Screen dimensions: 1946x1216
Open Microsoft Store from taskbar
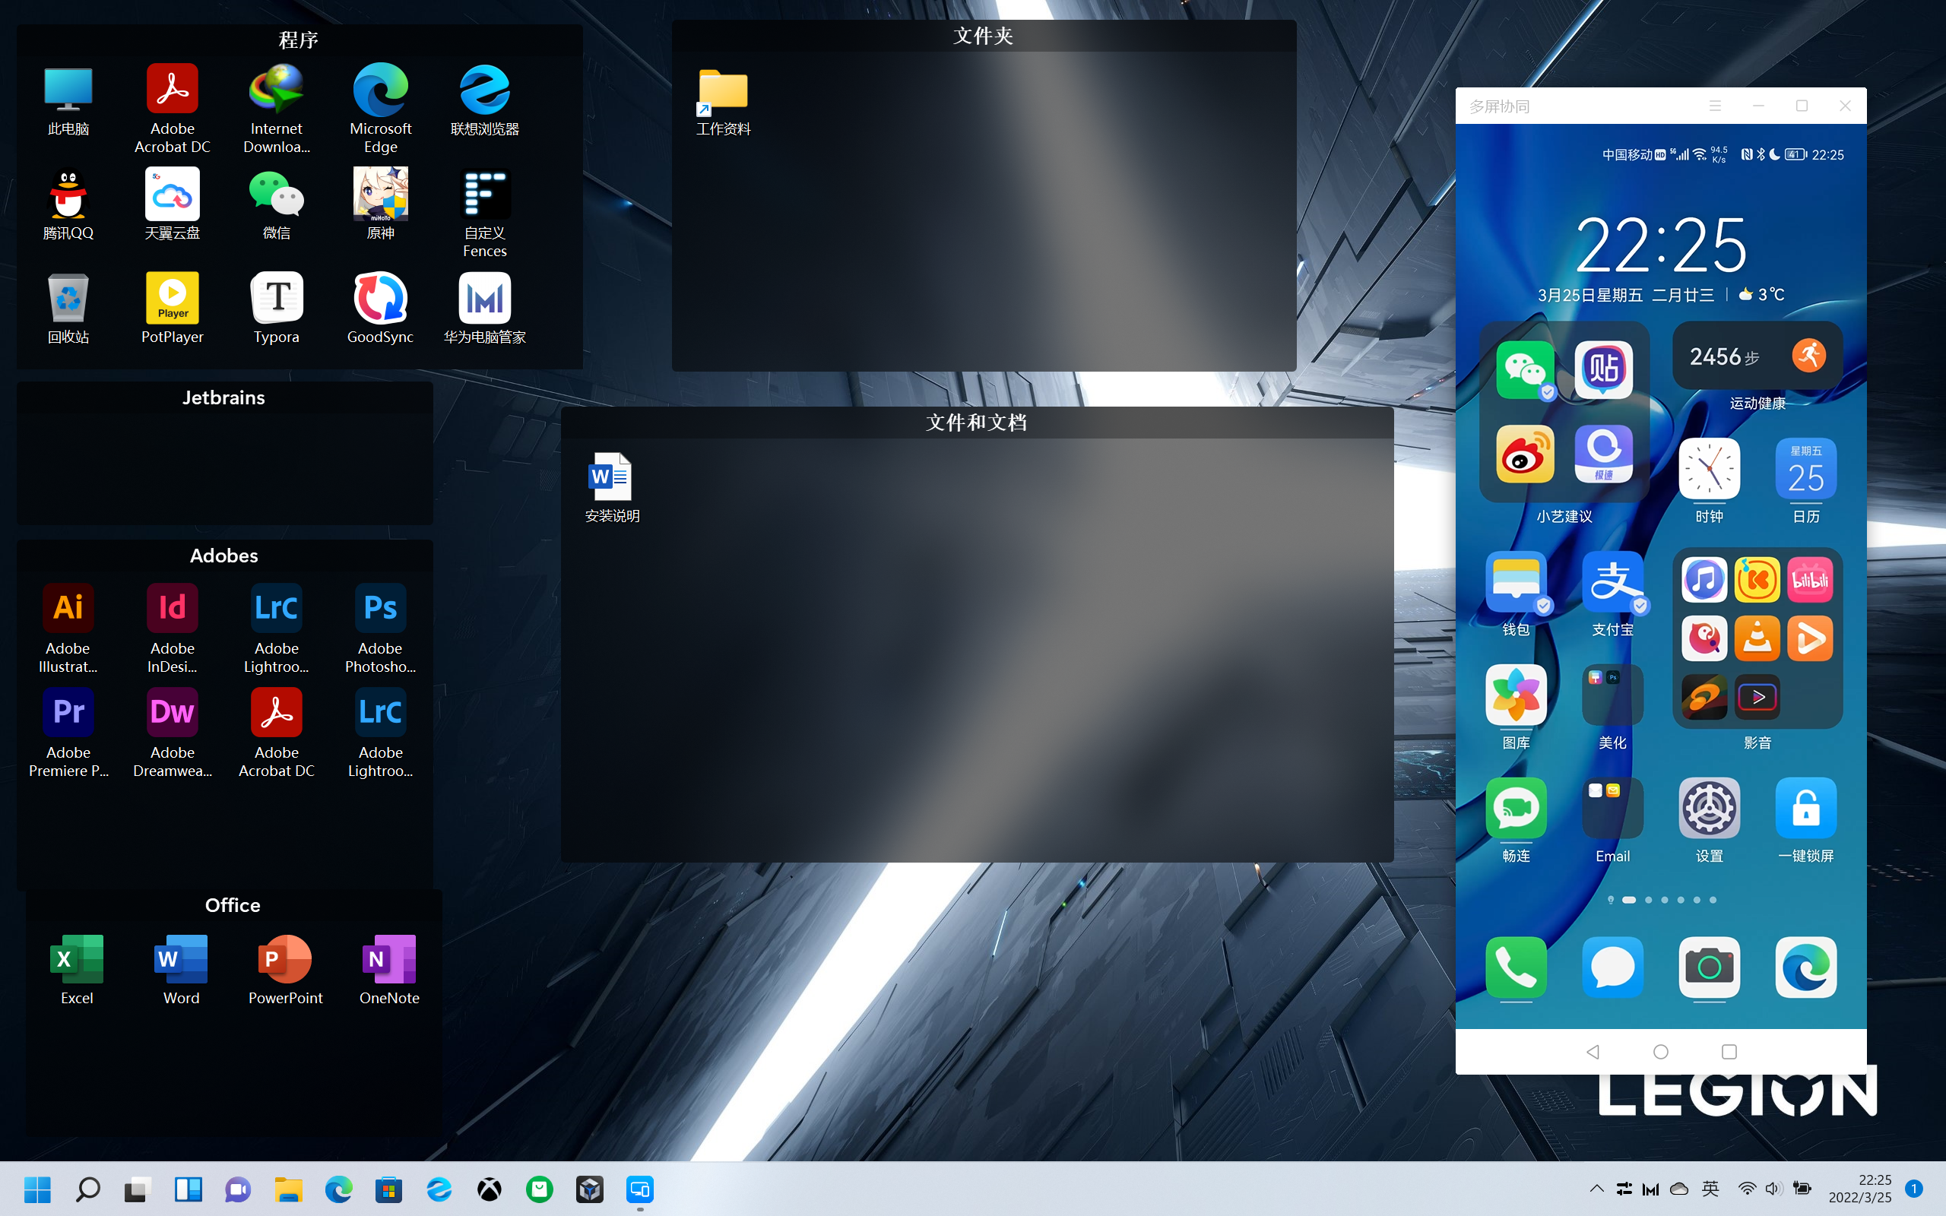coord(388,1189)
